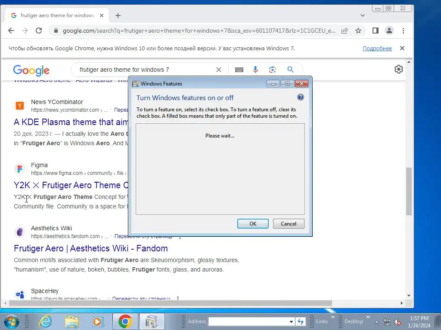The width and height of the screenshot is (441, 330).
Task: Click the Aesthetics Wiki favicon
Action: [x=20, y=232]
